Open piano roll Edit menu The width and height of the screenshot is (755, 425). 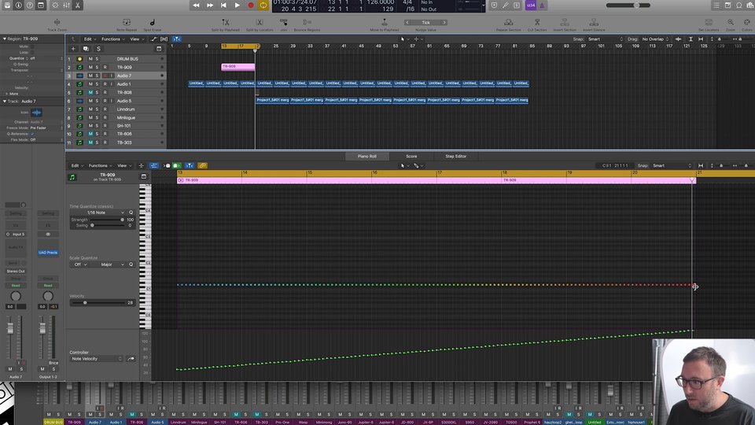click(x=76, y=166)
